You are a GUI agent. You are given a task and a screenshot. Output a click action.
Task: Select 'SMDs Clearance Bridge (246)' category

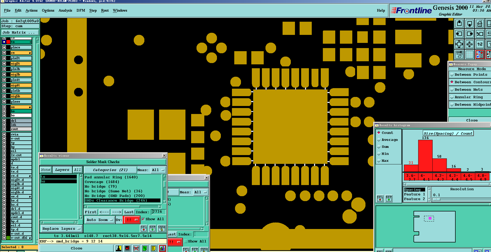[122, 201]
